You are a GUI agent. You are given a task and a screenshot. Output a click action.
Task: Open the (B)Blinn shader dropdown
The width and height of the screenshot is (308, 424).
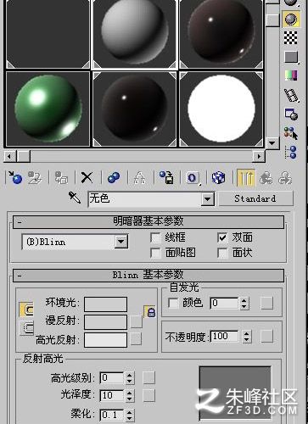pyautogui.click(x=121, y=242)
